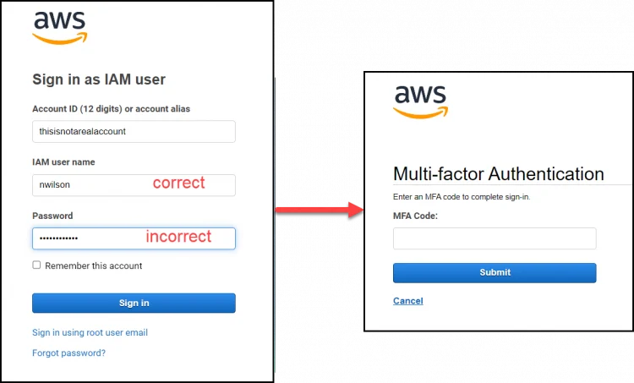Open Sign in using root user email
Viewport: 634px width, 383px height.
(90, 332)
